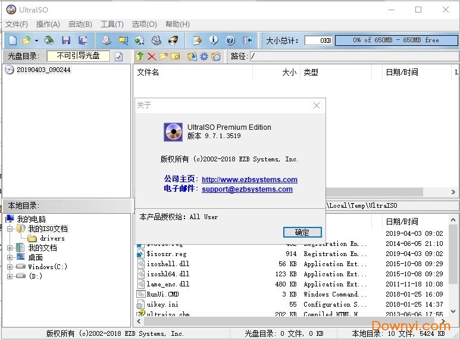Expand the 我的文档 tree node
This screenshot has width=460, height=340.
10,248
